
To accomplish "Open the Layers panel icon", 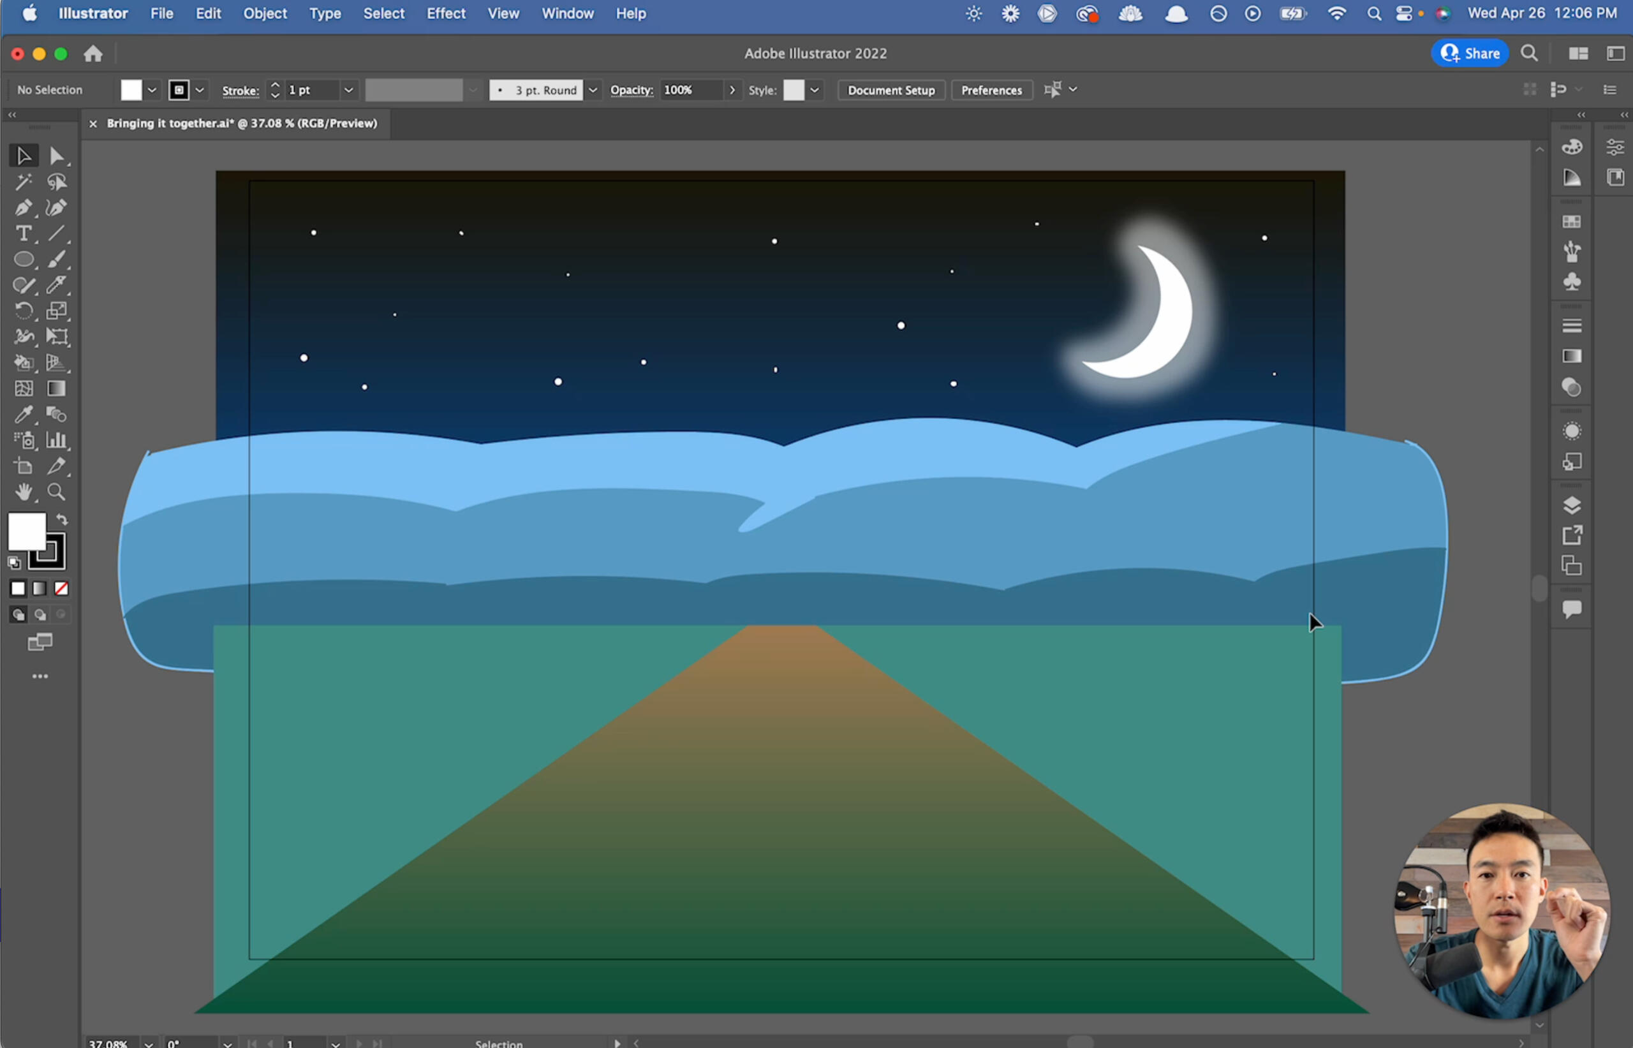I will pos(1572,506).
